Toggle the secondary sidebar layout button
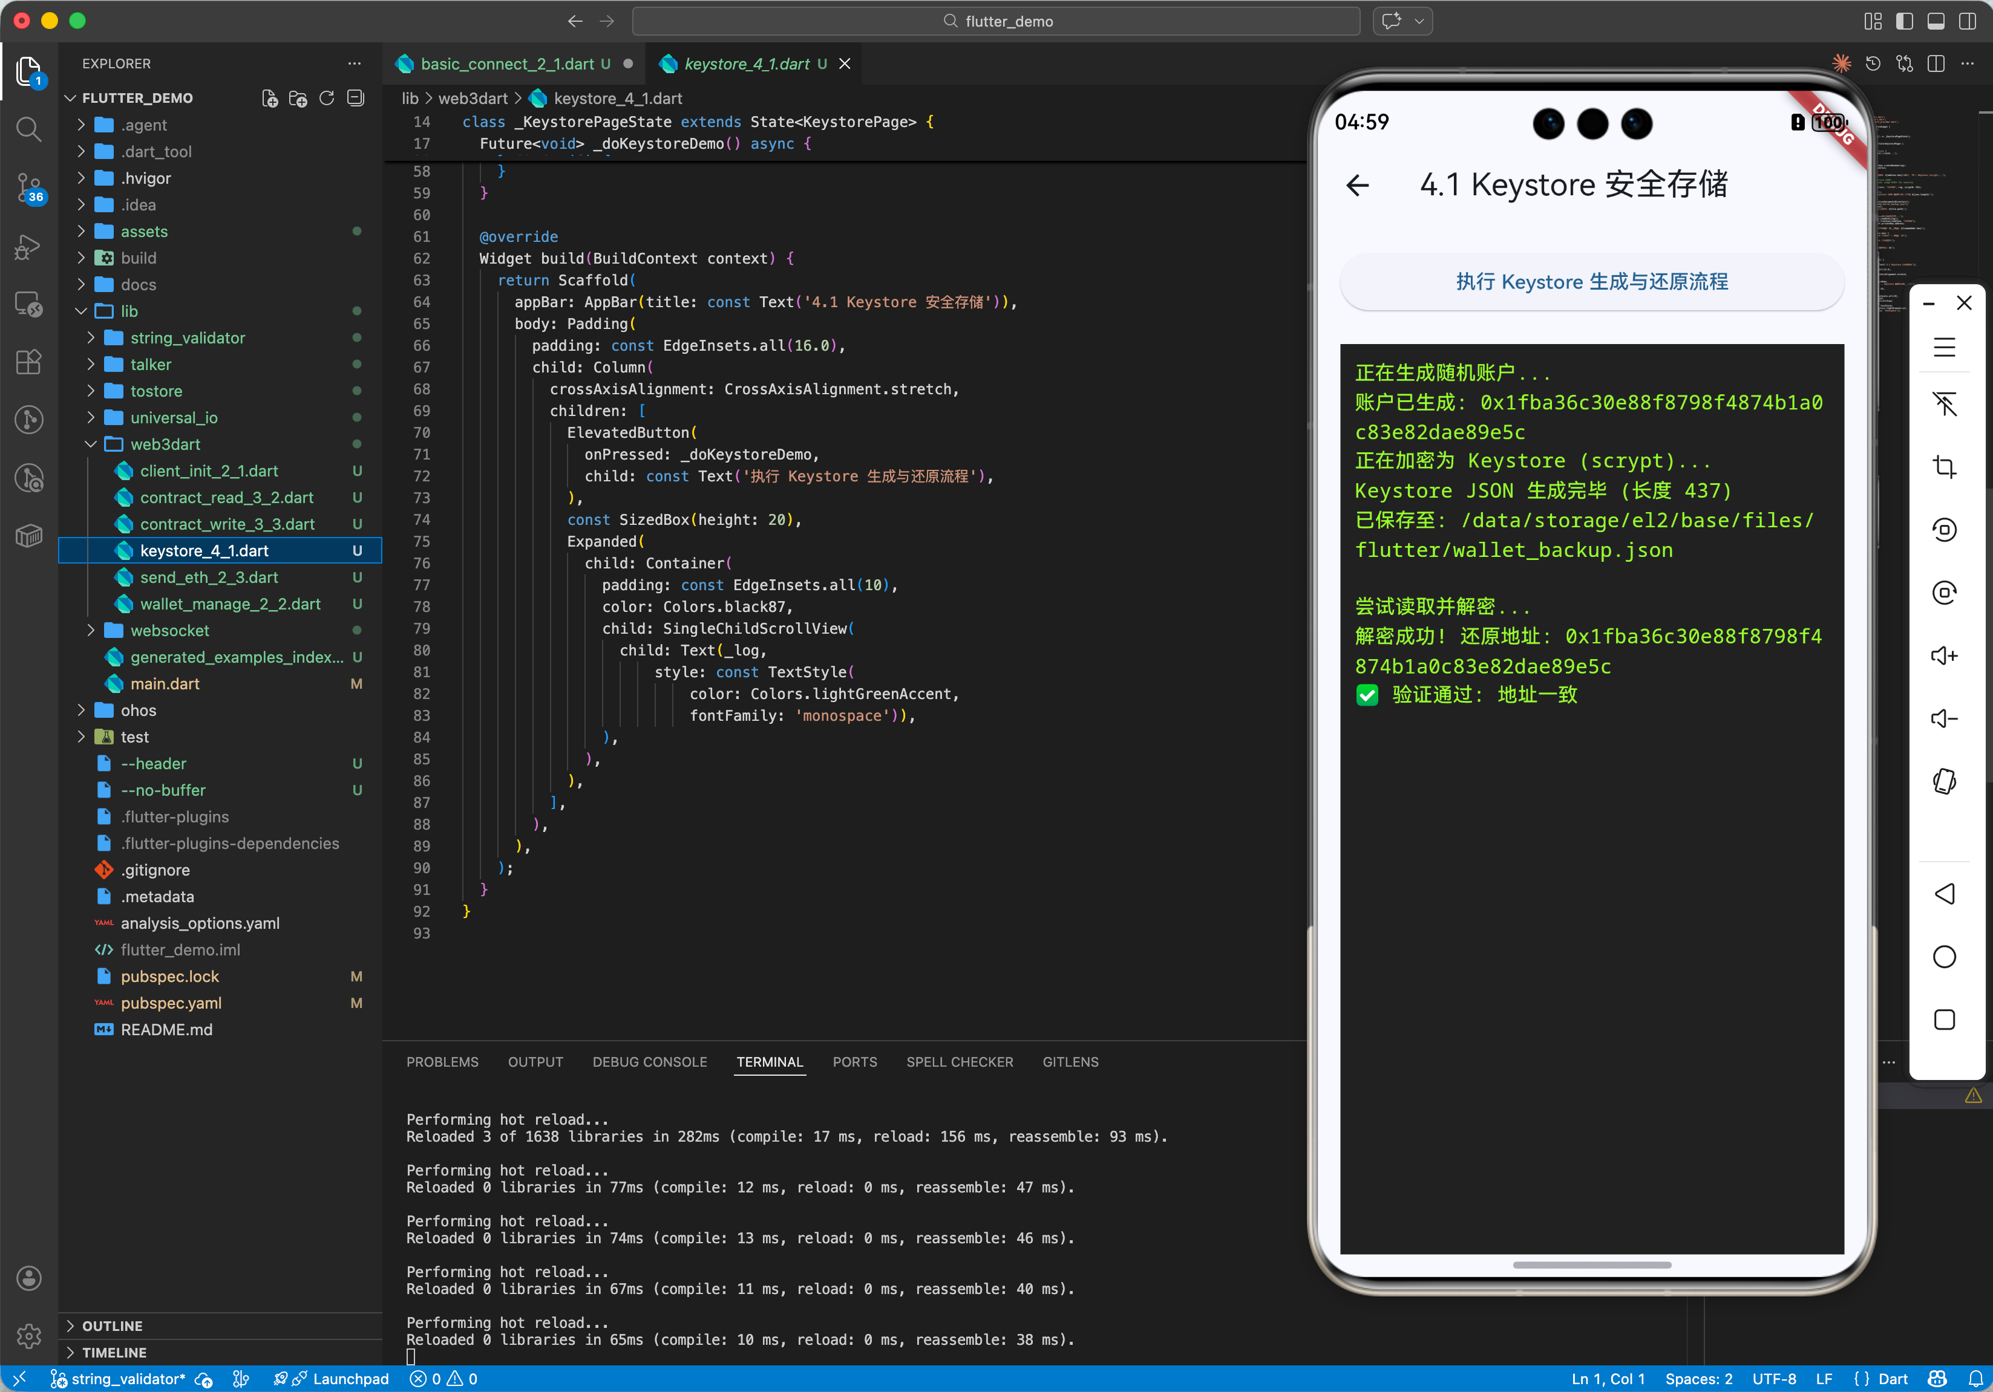1993x1392 pixels. click(1967, 22)
